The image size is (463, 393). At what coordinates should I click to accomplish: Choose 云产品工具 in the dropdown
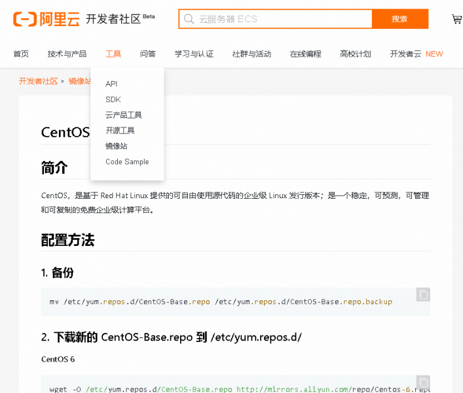124,115
